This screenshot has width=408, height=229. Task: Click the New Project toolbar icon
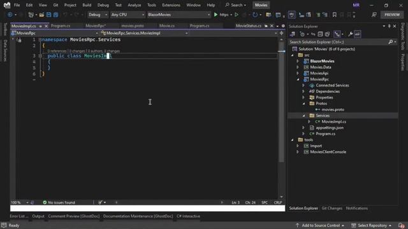click(x=31, y=15)
